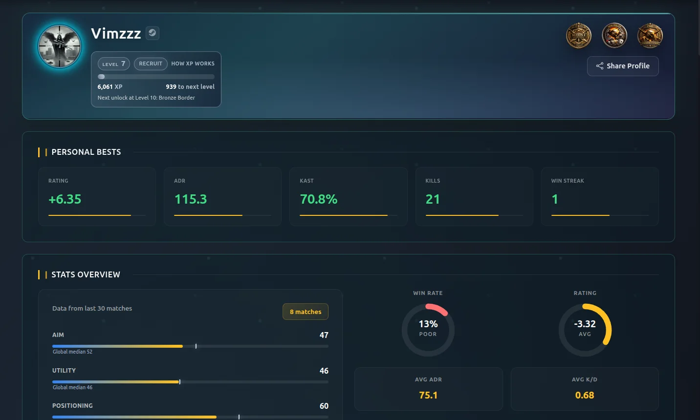
Task: Click the crossed-rifles eagle medal badge
Action: [650, 36]
